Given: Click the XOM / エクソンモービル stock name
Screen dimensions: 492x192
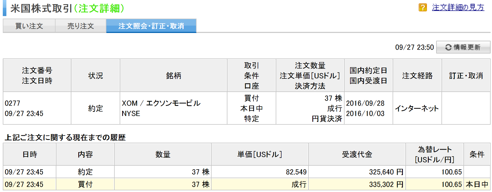Looking at the screenshot, I should [x=161, y=103].
